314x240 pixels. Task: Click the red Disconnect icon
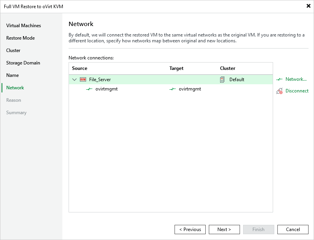279,91
